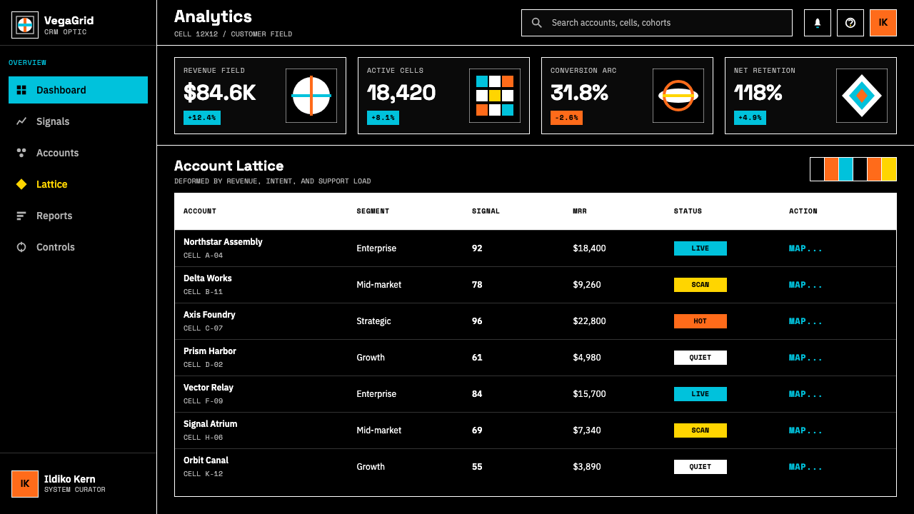This screenshot has height=514, width=914.
Task: Select the yellow swatch in lattice palette
Action: click(x=889, y=169)
